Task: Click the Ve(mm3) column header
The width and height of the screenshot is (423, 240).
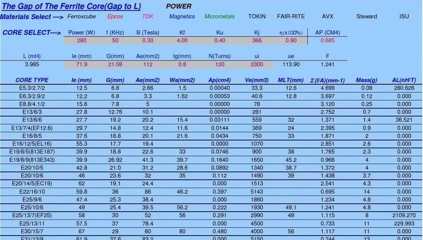Action: coord(257,80)
